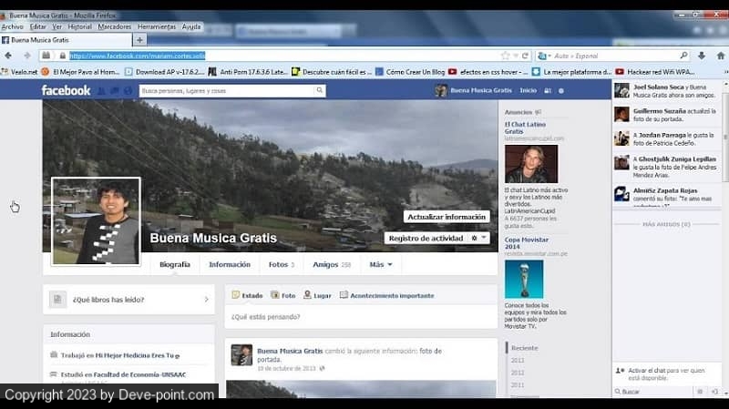Open Copa Movistar 2014 ad link
729x409 pixels.
527,243
